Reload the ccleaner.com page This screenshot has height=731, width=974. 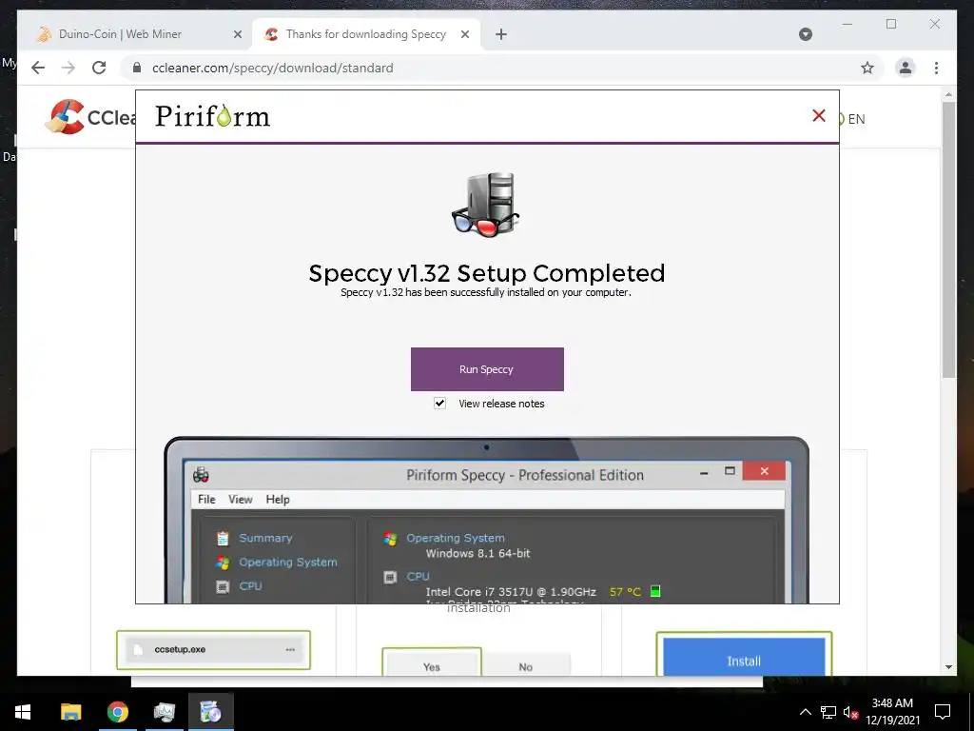point(99,68)
